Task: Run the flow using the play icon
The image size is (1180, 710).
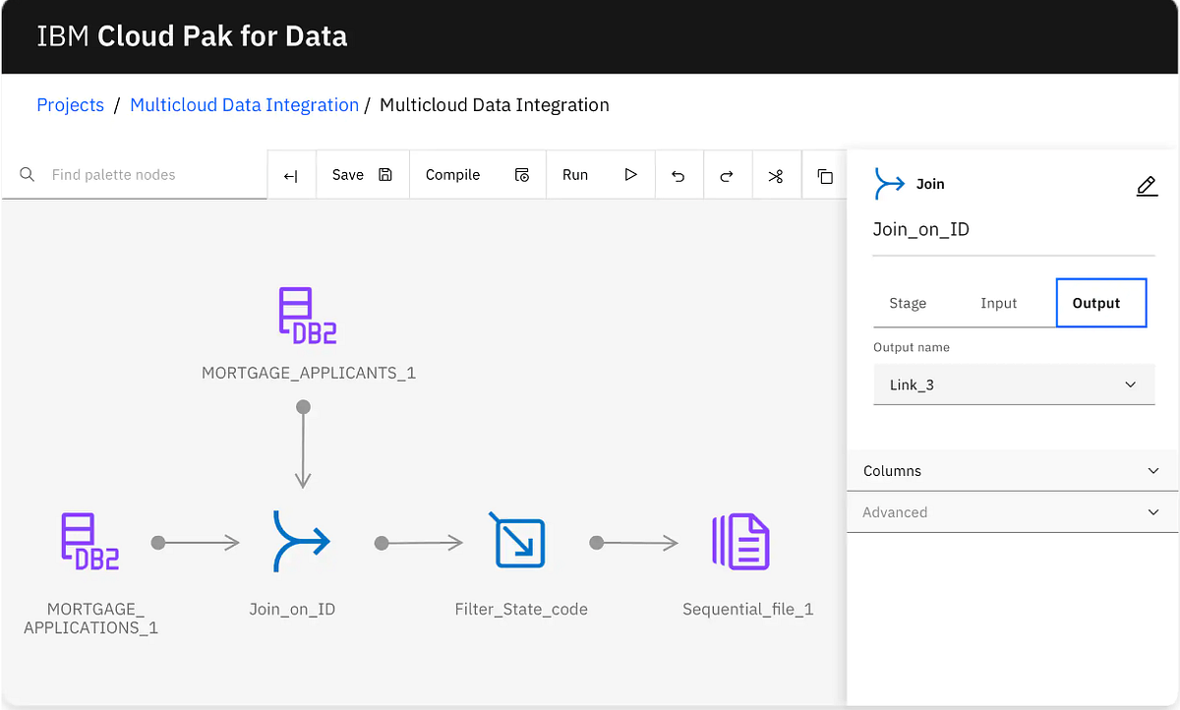Action: click(629, 174)
